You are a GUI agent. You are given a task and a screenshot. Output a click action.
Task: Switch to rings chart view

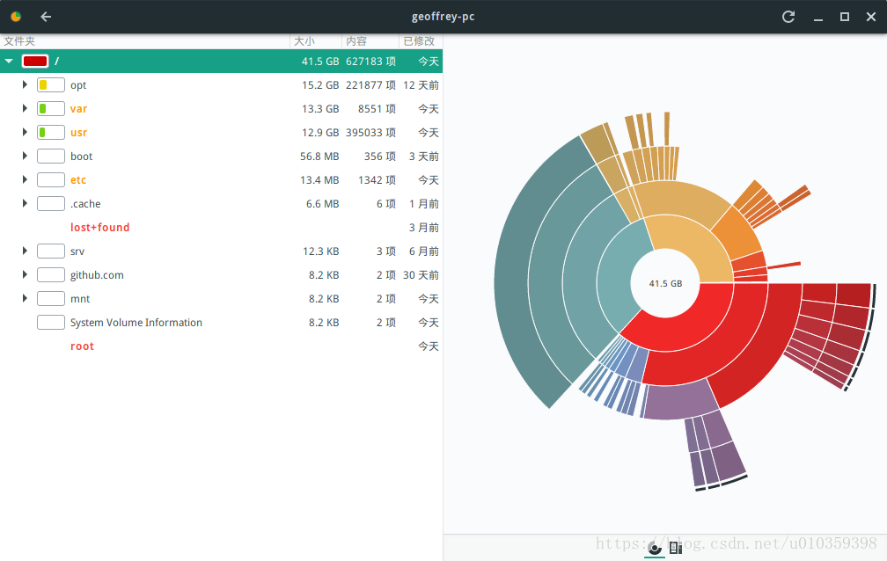(655, 548)
